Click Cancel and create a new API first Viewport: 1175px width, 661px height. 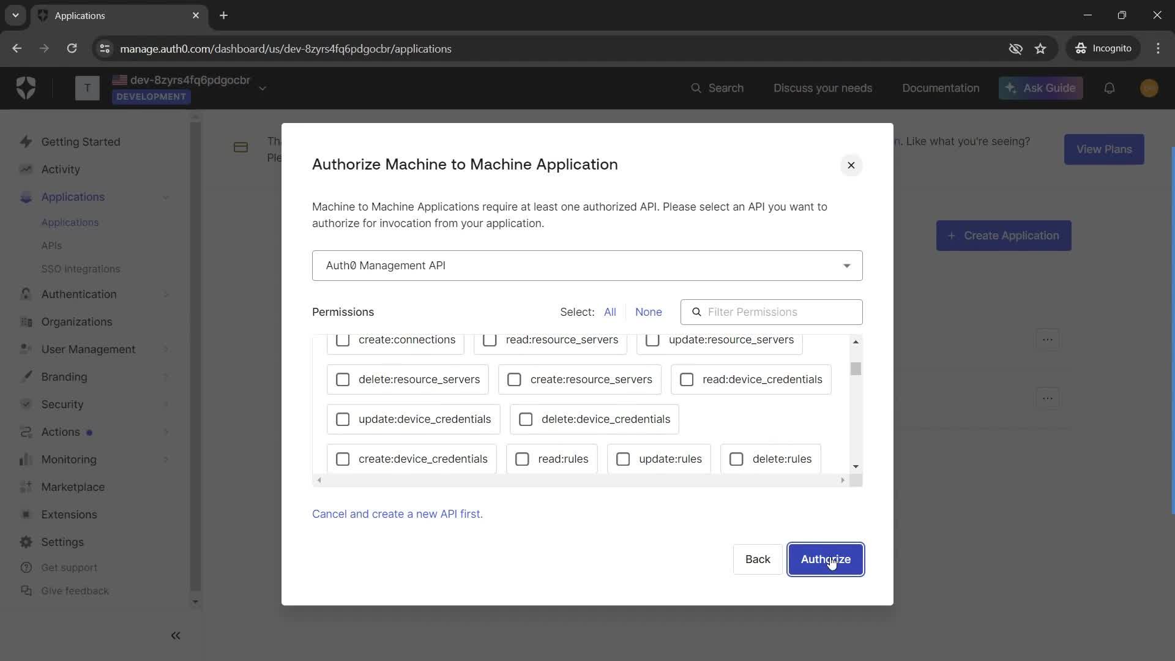pos(397,514)
